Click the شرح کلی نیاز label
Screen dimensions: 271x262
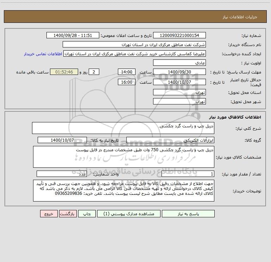coord(248,128)
